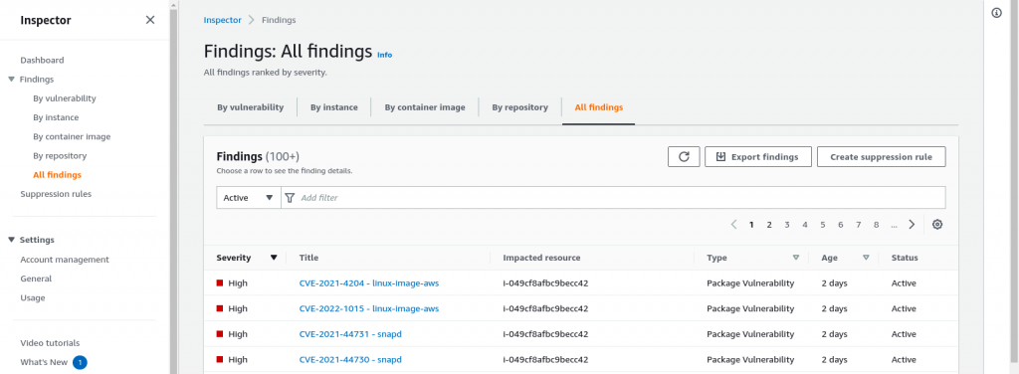Open Dashboard in side navigation
The height and width of the screenshot is (374, 1019).
coord(42,61)
